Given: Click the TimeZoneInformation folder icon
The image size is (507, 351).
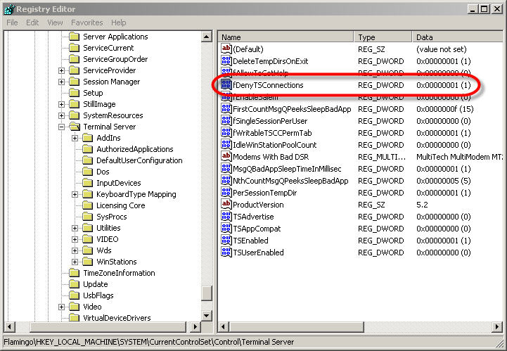Looking at the screenshot, I should pyautogui.click(x=75, y=273).
